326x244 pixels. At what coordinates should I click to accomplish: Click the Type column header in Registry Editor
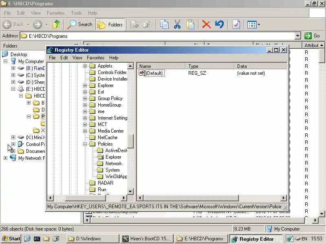210,66
